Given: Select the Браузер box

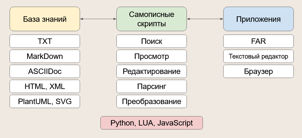Looking at the screenshot, I should (x=258, y=71).
